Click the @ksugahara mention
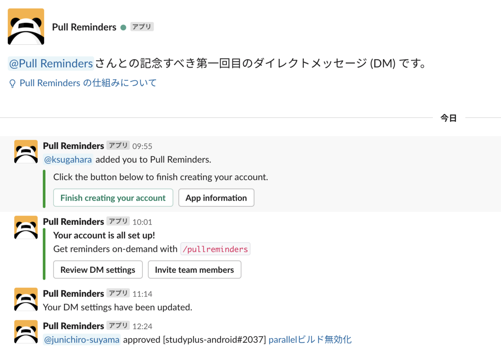The image size is (501, 357). tap(68, 159)
